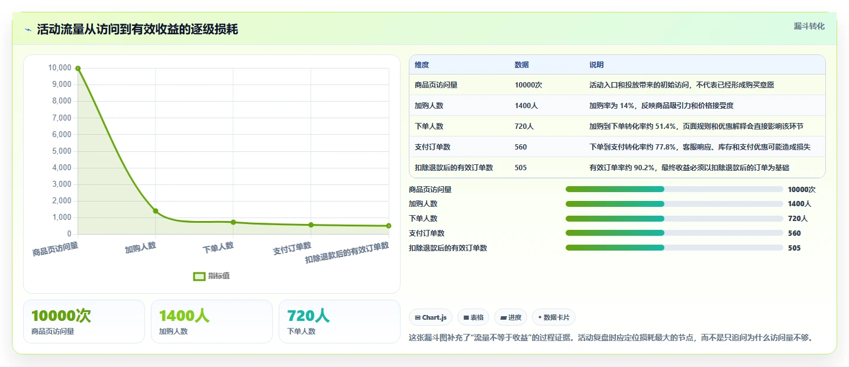Viewport: 849px width, 367px height.
Task: Click table cell 商品页访问量
Action: coord(436,85)
